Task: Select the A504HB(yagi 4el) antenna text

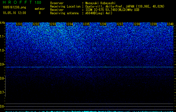Action: [x=99, y=13]
